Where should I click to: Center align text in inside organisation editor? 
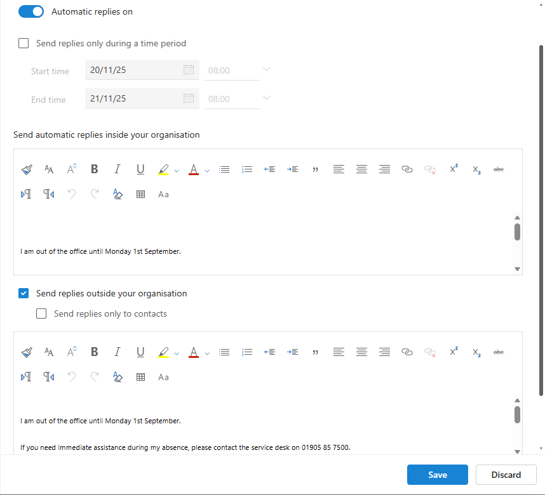pyautogui.click(x=361, y=169)
